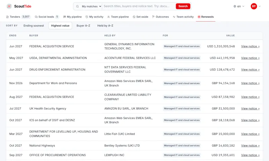
Task: View notice for Department for Work and Pensions
Action: [250, 83]
